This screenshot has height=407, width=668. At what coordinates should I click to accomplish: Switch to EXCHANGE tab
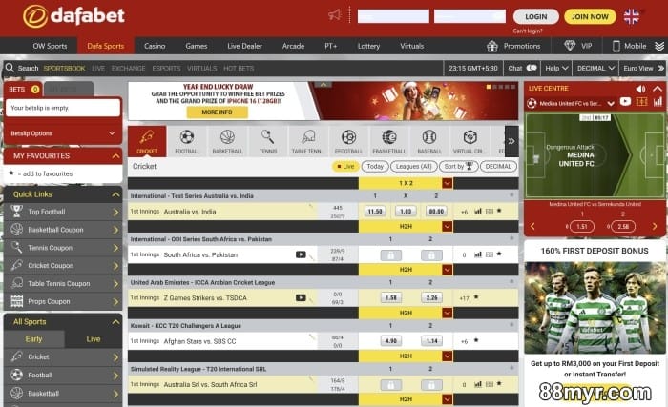(128, 68)
